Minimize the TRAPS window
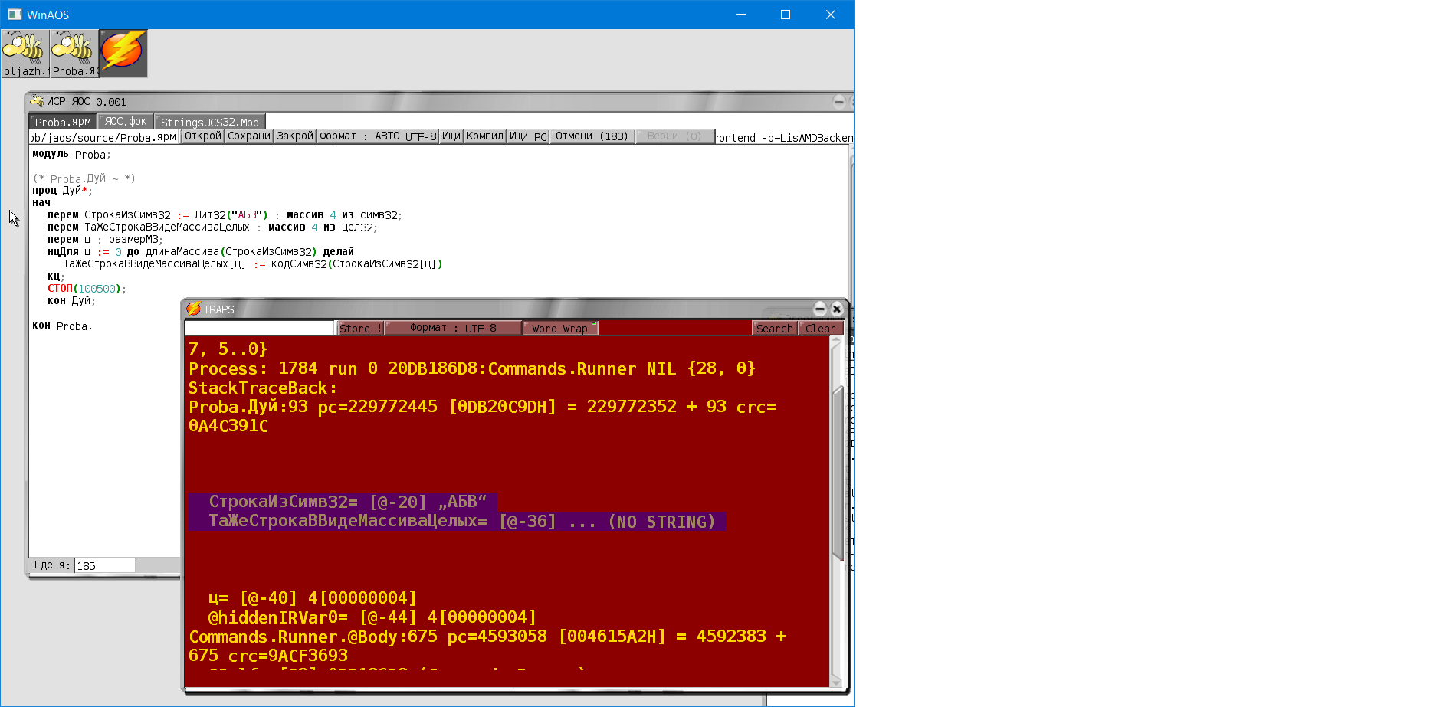This screenshot has width=1450, height=707. (820, 309)
